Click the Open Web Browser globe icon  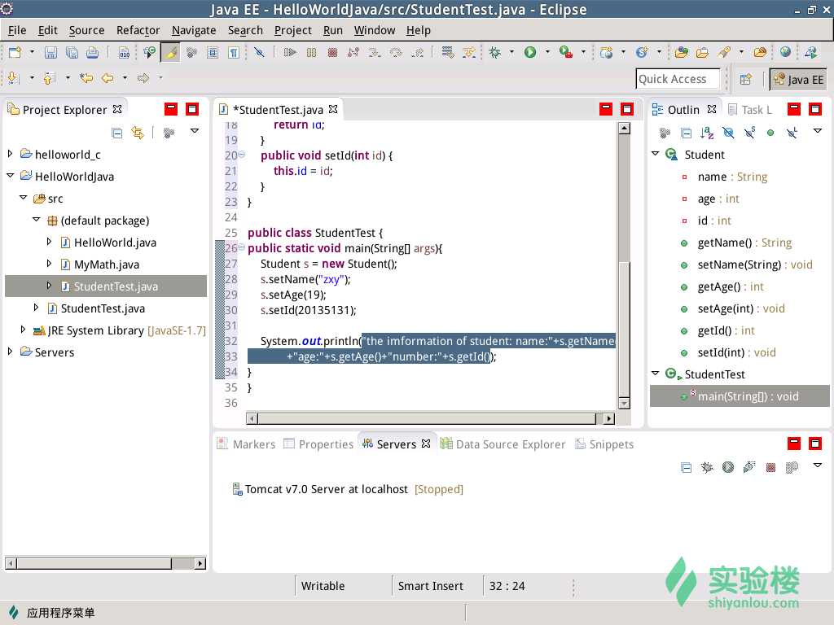(785, 52)
